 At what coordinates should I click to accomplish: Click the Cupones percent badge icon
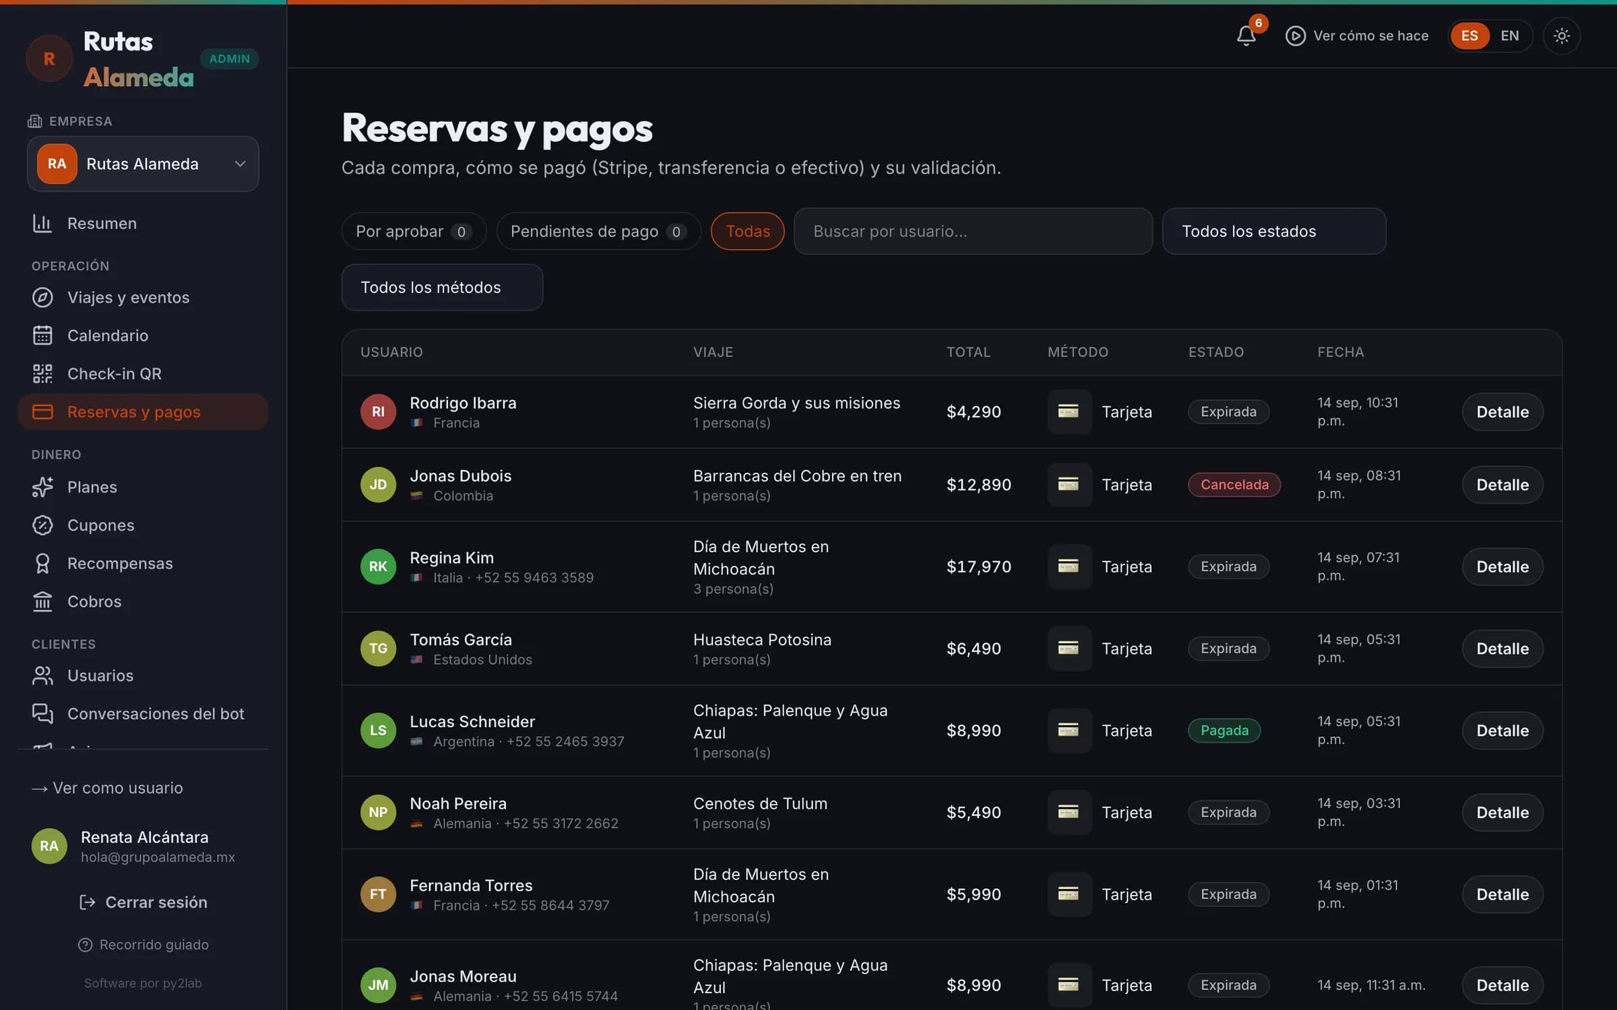(x=42, y=525)
